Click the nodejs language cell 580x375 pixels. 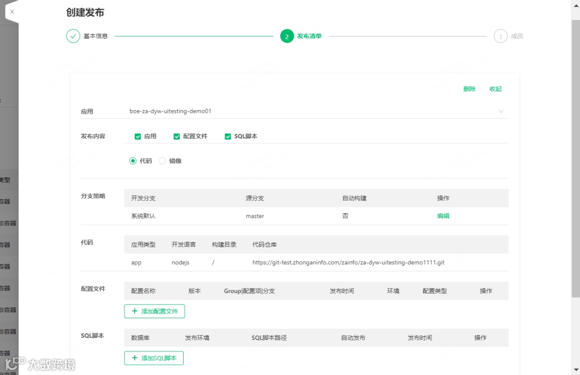[x=180, y=263]
